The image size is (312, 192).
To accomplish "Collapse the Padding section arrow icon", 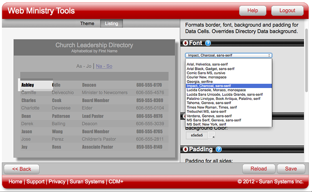I will click(185, 149).
